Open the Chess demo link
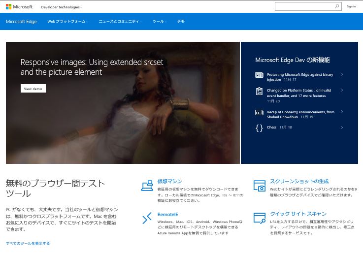This screenshot has height=255, width=363. 271,127
